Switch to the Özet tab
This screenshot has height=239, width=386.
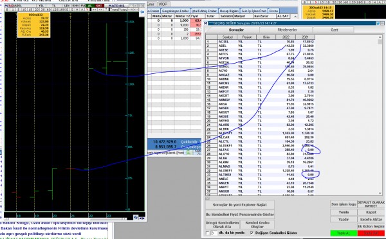pos(334,30)
